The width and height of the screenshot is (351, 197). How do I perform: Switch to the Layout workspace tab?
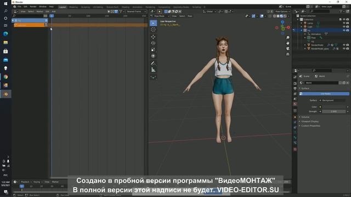coord(63,7)
